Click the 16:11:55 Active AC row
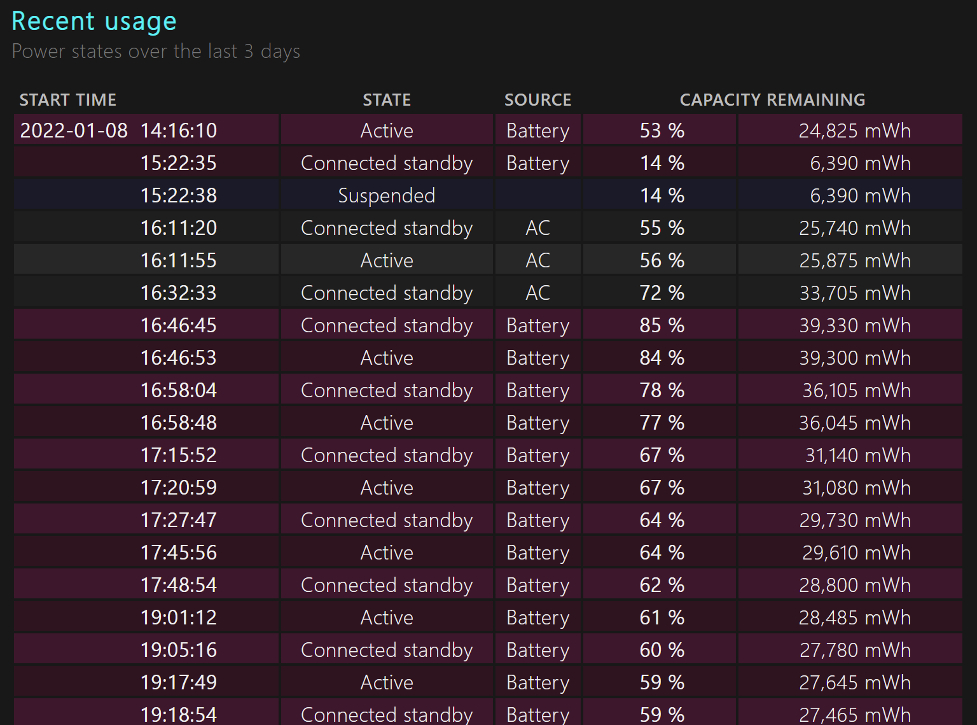 point(488,260)
